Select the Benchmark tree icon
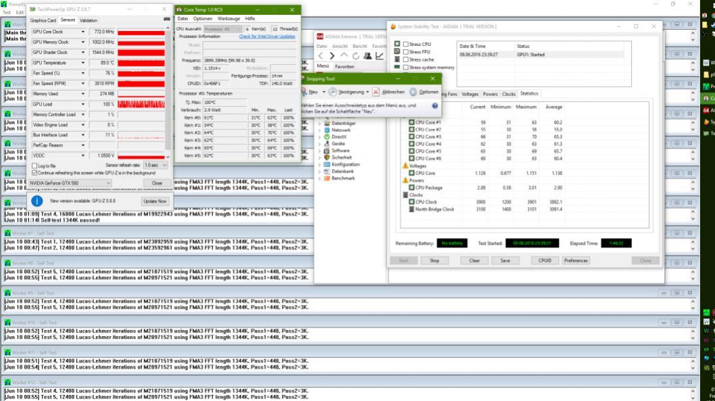Viewport: 715px width, 401px height. click(x=327, y=179)
